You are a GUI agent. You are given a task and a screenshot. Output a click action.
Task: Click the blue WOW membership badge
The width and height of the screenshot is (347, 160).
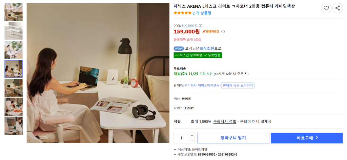(x=179, y=49)
